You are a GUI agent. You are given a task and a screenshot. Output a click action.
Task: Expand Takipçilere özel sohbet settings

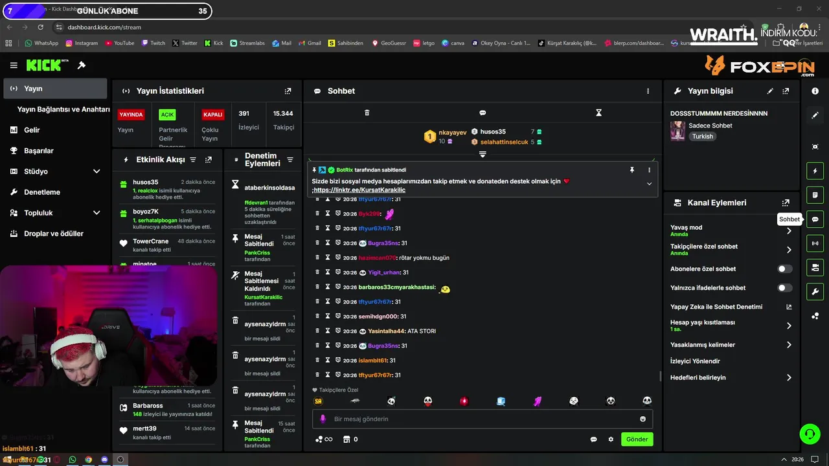[x=789, y=250]
